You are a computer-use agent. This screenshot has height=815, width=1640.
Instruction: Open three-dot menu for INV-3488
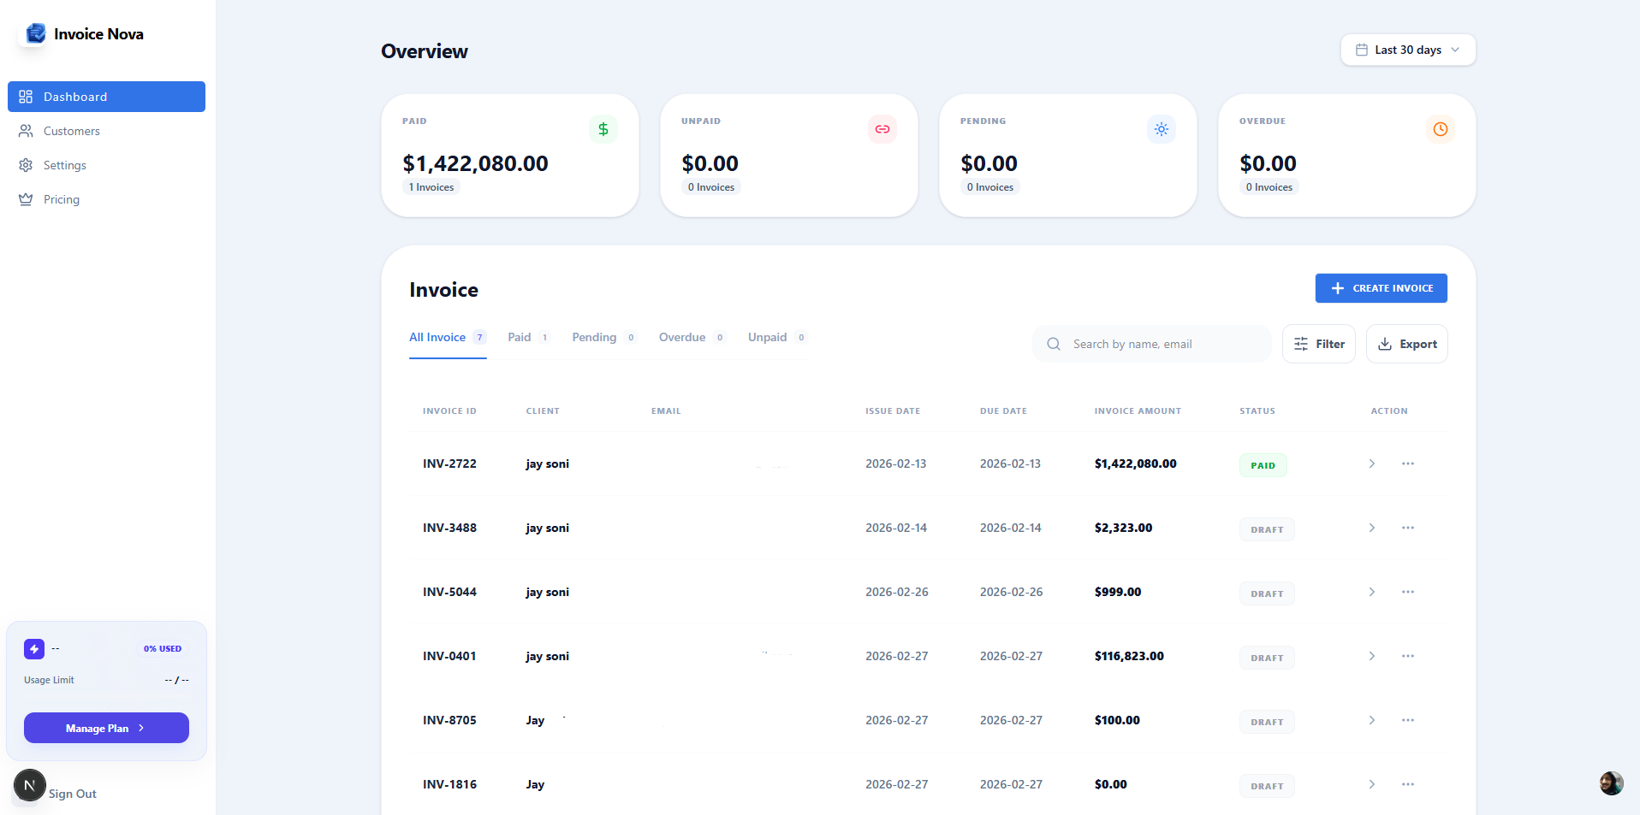[x=1408, y=528]
